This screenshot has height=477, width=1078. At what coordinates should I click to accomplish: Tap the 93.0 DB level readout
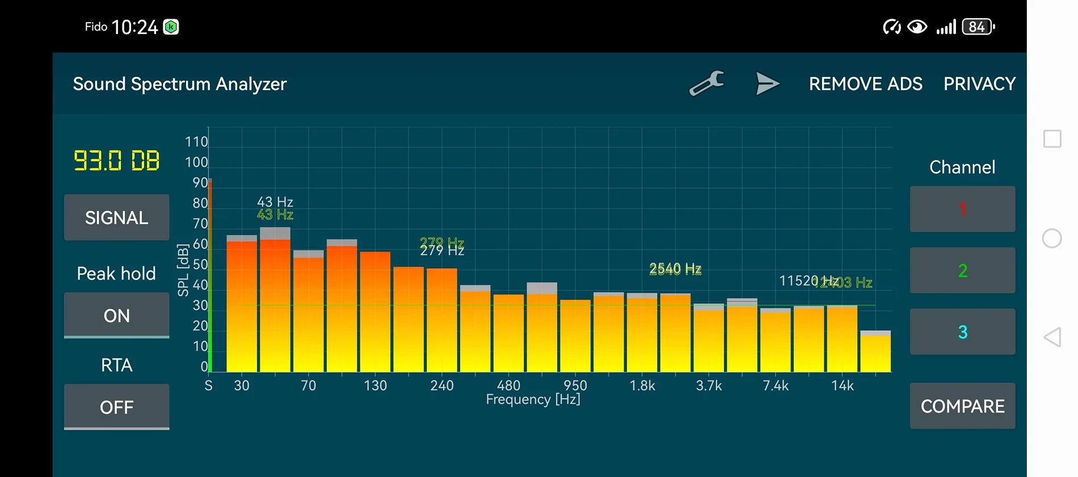[x=117, y=161]
